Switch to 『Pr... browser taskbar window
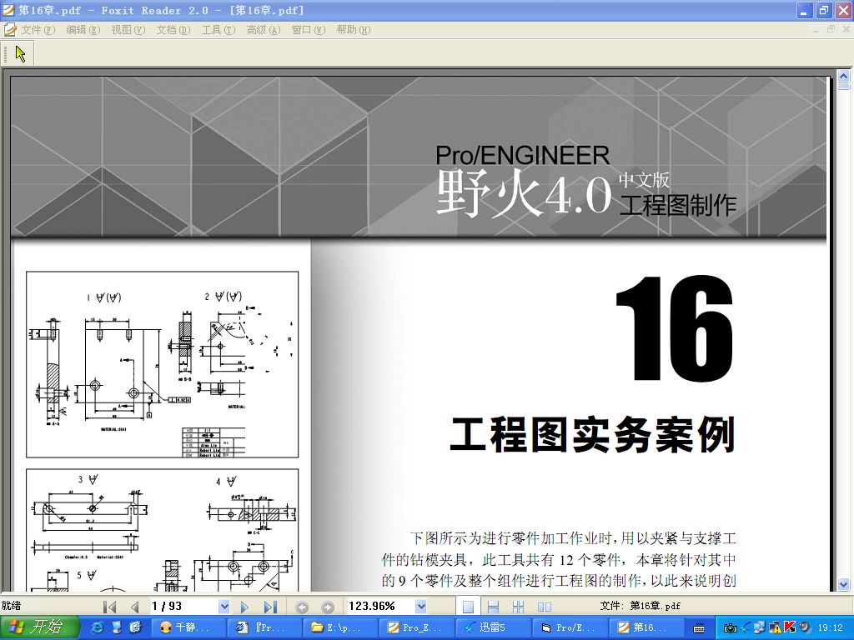854x640 pixels. tap(264, 627)
